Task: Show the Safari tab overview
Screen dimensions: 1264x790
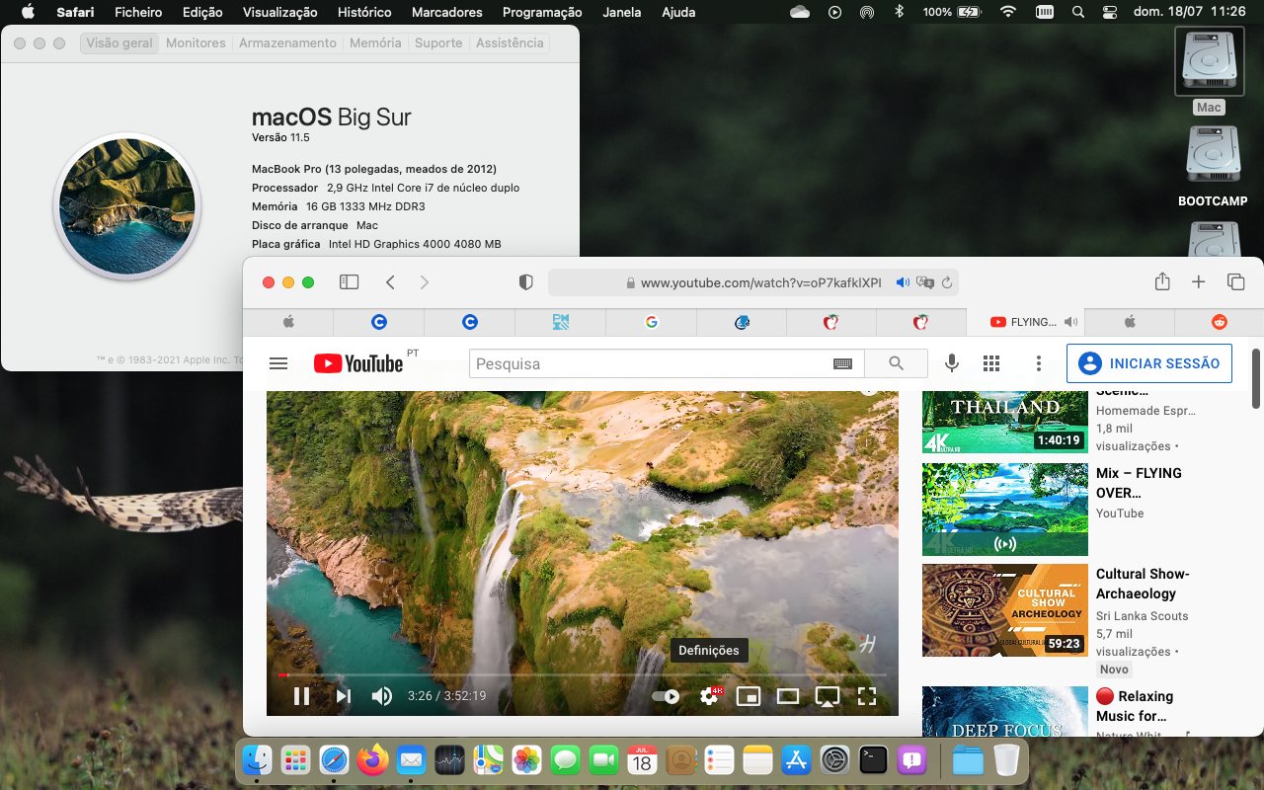Action: pyautogui.click(x=1235, y=282)
